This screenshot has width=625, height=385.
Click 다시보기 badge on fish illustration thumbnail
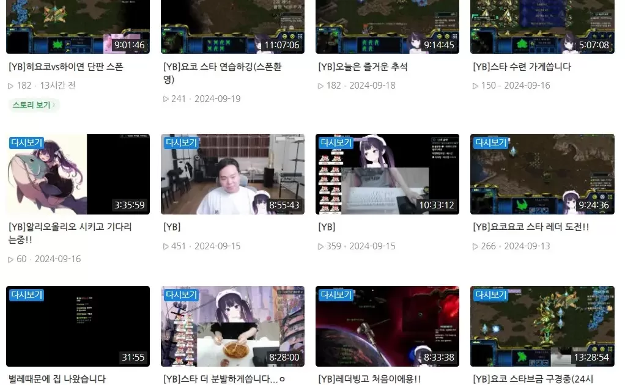point(27,142)
